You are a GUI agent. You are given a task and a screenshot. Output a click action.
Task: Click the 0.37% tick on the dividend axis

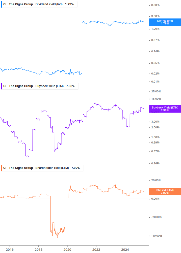tap(155, 40)
